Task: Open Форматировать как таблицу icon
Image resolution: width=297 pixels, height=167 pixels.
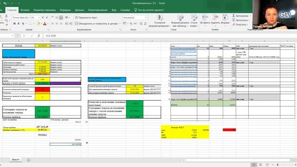Action: click(x=180, y=18)
